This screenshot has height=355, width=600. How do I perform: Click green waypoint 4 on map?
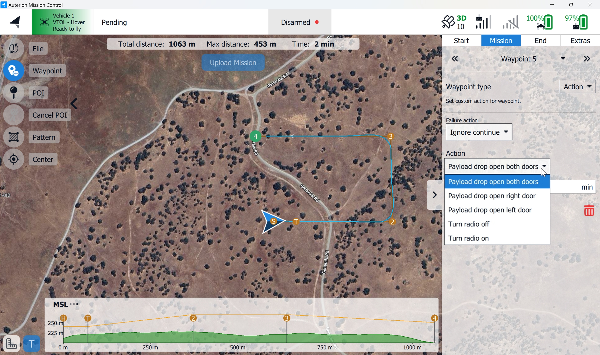(x=255, y=136)
